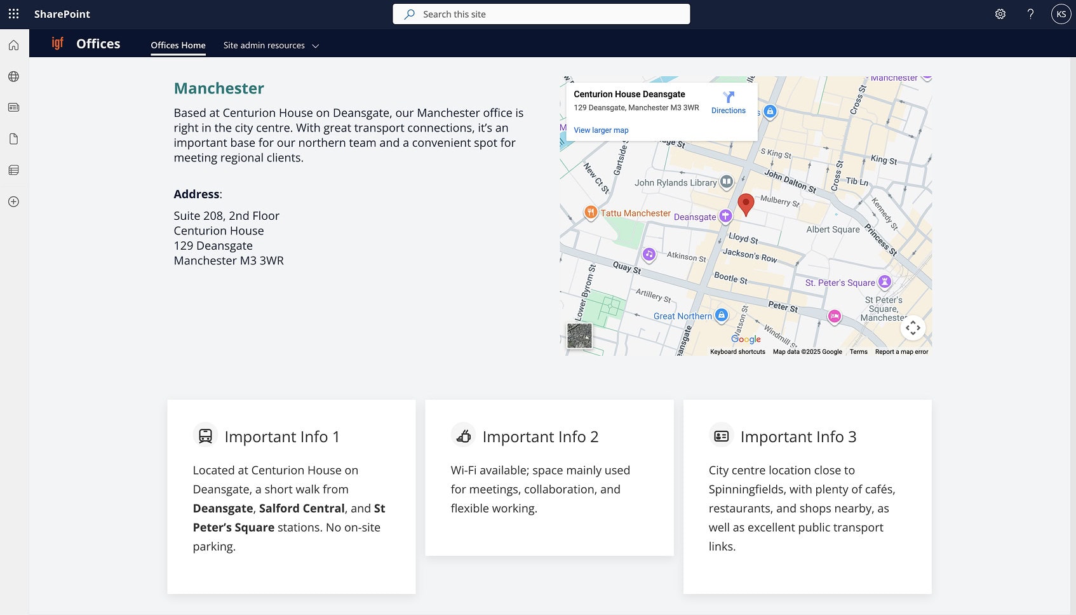1076x615 pixels.
Task: Click the red location pin on map
Action: click(x=746, y=204)
